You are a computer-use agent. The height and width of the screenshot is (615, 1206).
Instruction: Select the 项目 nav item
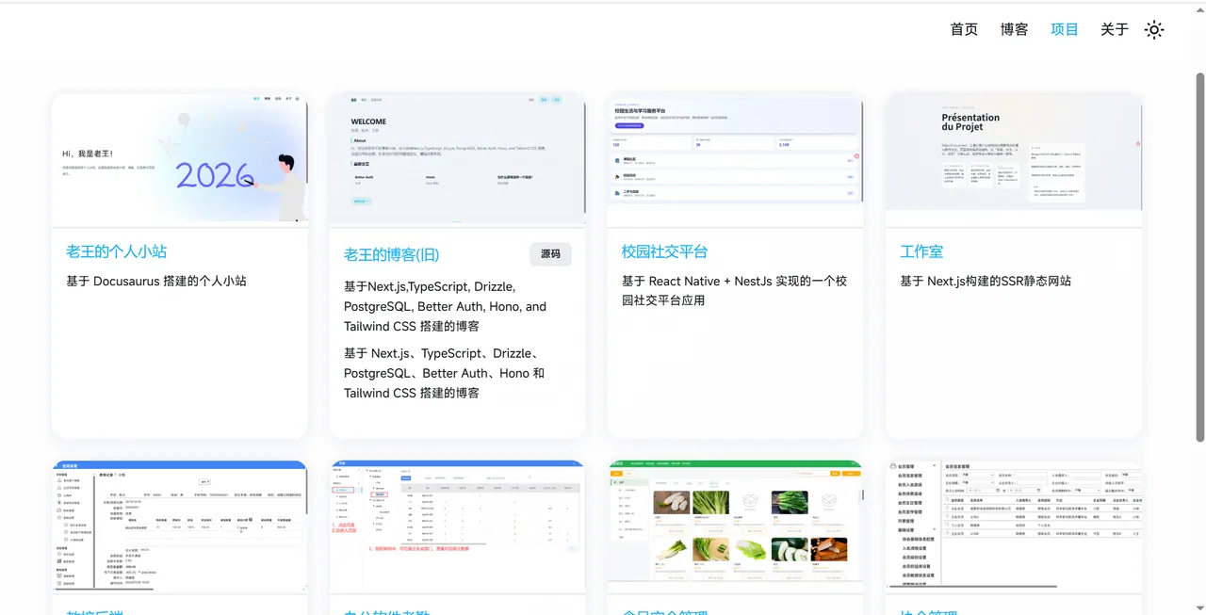1065,30
